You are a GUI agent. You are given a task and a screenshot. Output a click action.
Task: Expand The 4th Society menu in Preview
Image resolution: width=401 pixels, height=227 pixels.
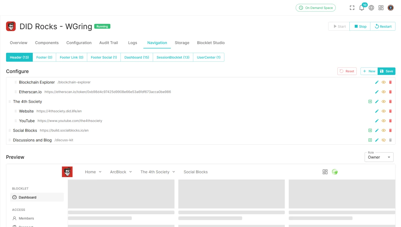(158, 172)
